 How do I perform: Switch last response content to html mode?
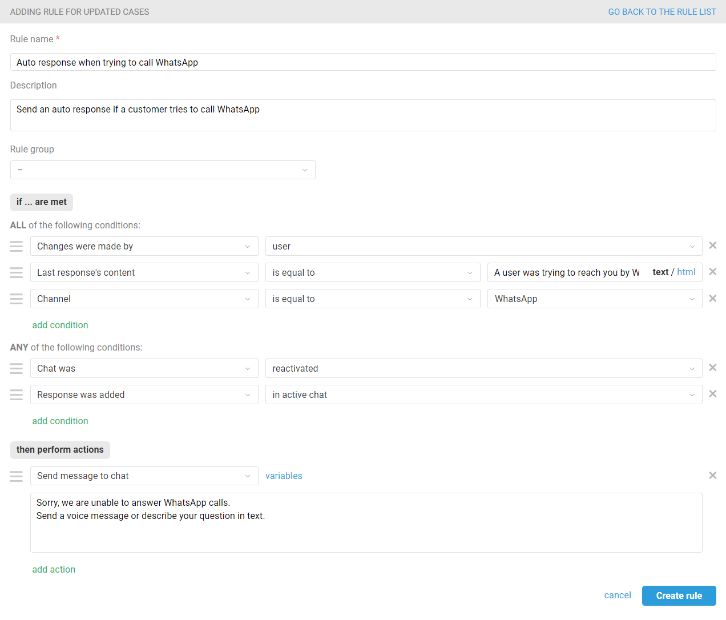[686, 272]
